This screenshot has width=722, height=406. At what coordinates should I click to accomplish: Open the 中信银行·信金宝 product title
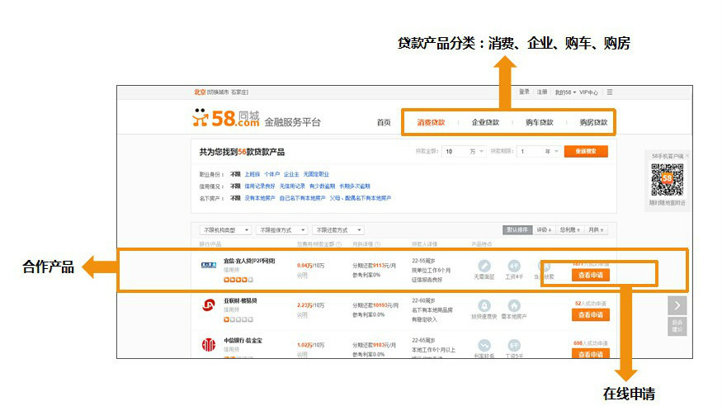[x=243, y=340]
